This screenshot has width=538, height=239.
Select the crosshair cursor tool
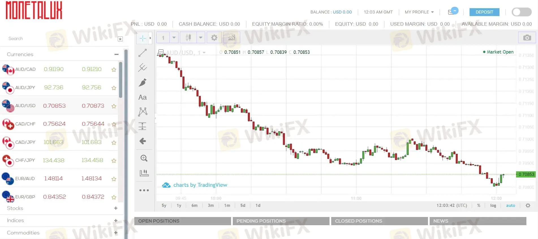click(143, 38)
